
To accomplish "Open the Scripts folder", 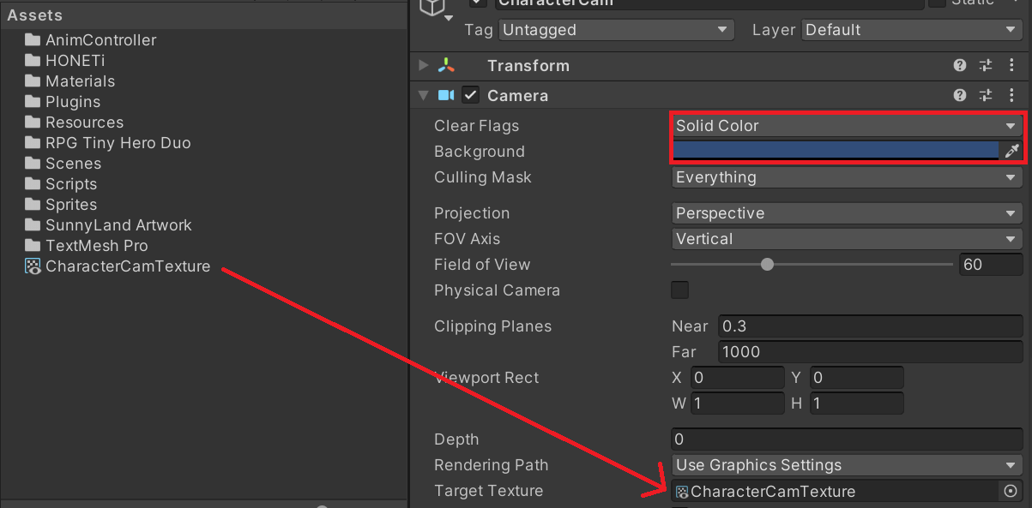I will tap(61, 184).
